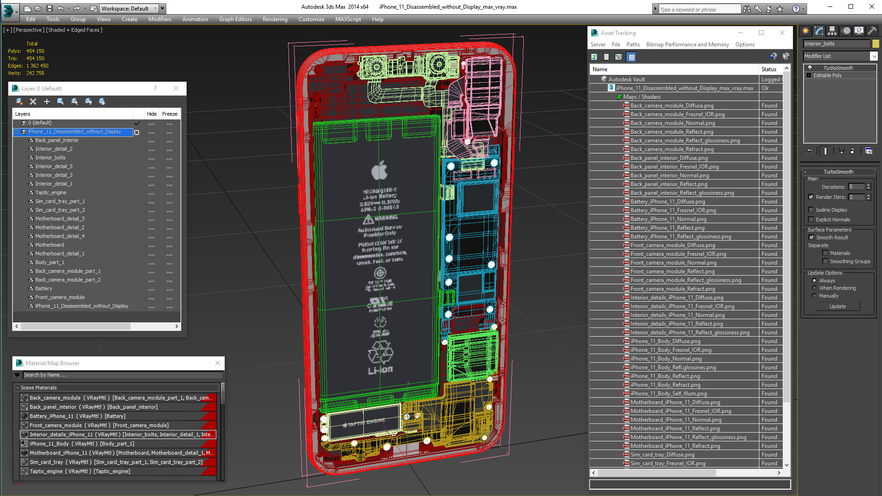882x496 pixels.
Task: Open the Rendering menu
Action: tap(275, 19)
